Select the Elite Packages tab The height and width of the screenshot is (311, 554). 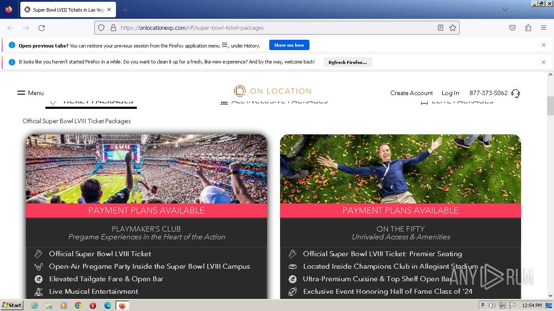[457, 102]
